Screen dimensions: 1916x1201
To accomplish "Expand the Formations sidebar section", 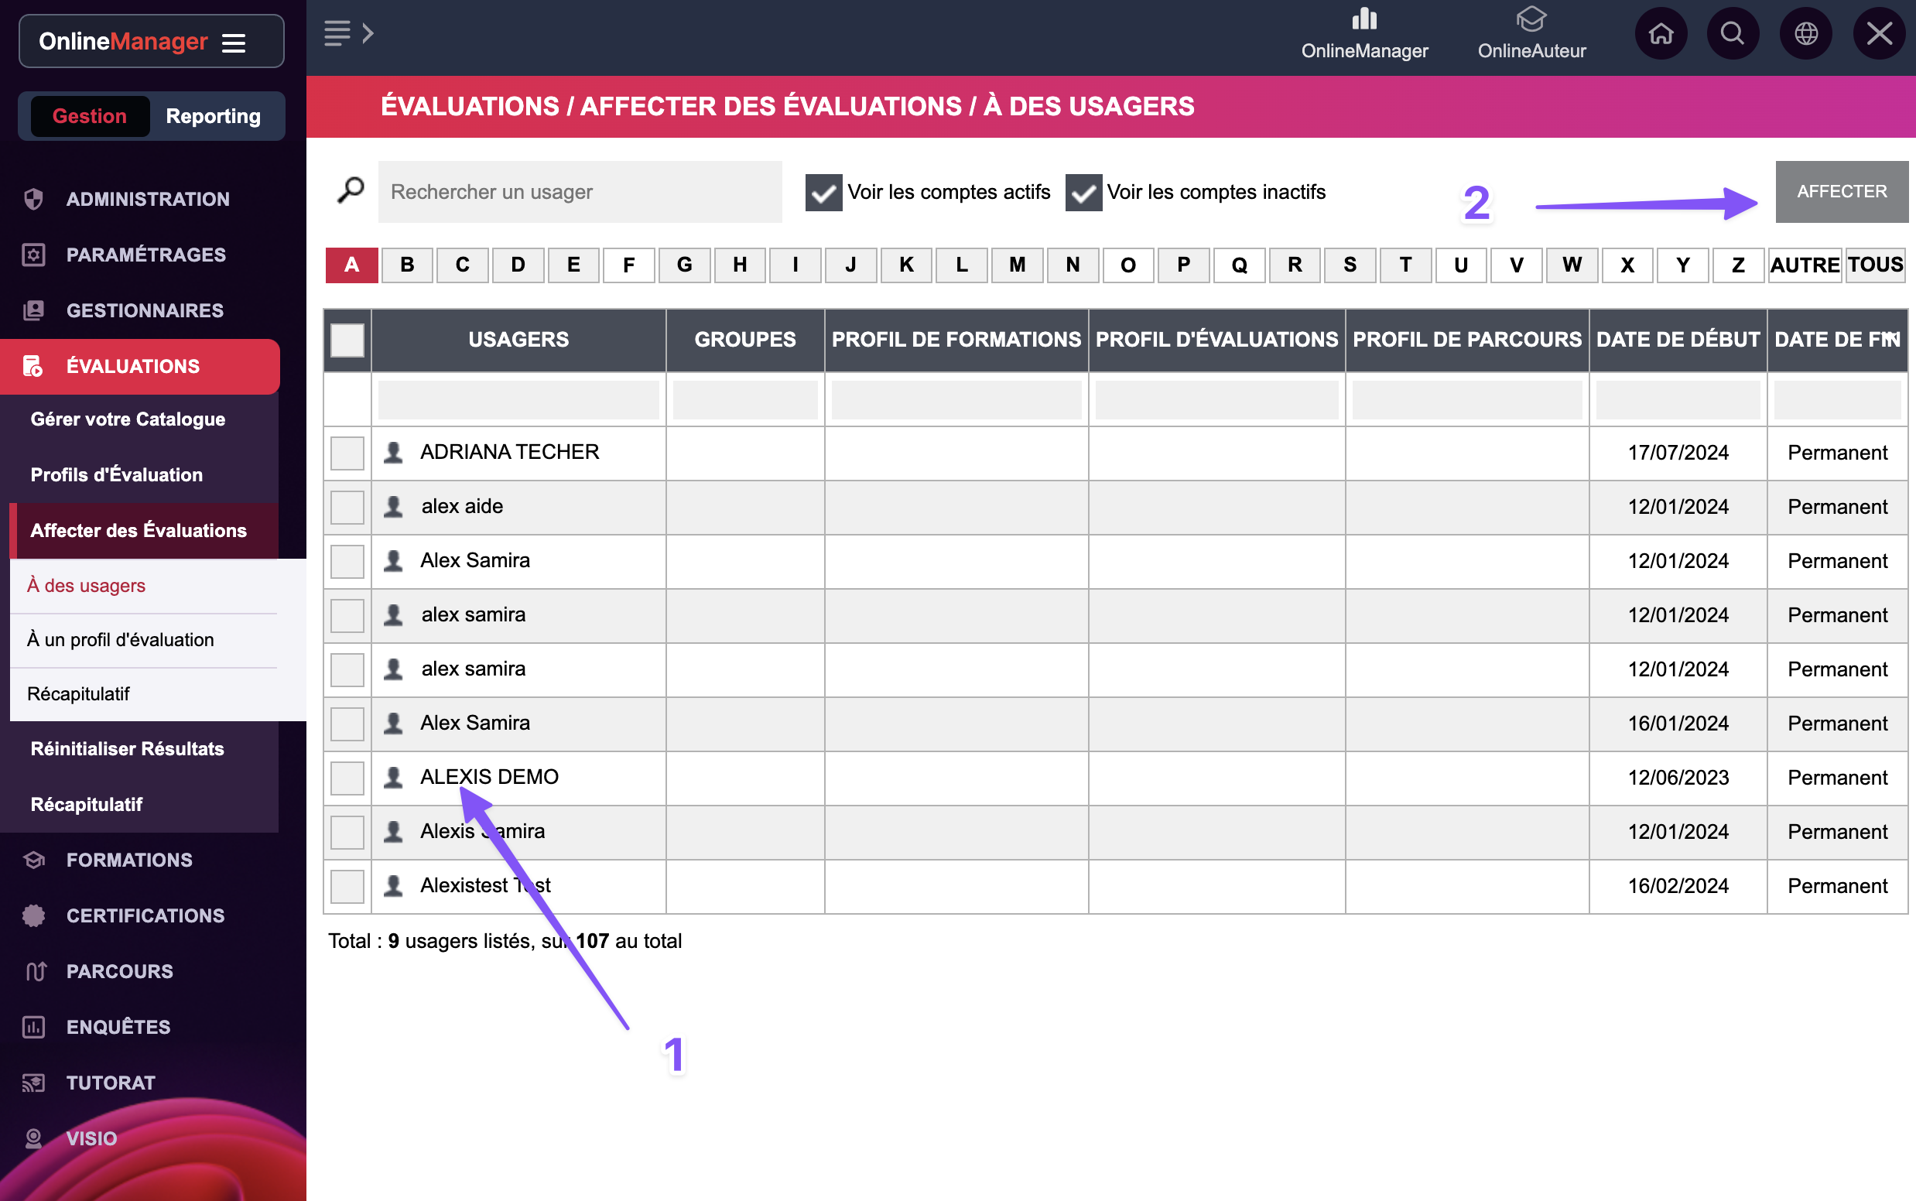I will (128, 860).
